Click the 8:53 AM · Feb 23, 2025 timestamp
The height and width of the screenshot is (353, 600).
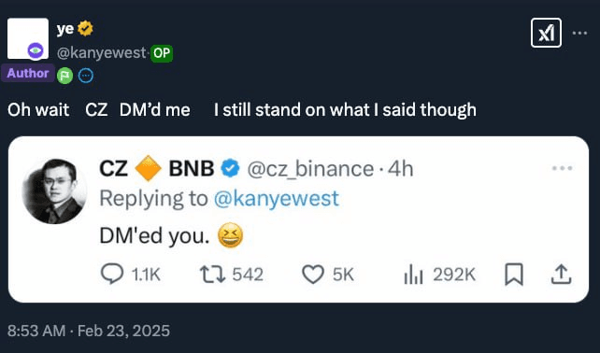[x=89, y=331]
